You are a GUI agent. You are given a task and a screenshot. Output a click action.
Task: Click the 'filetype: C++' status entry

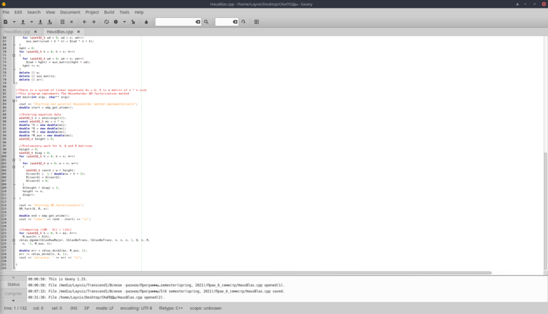[171, 308]
